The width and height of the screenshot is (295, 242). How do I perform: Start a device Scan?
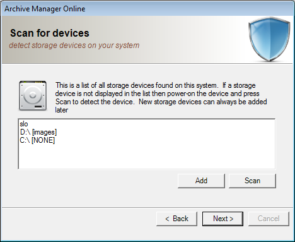coord(252,181)
